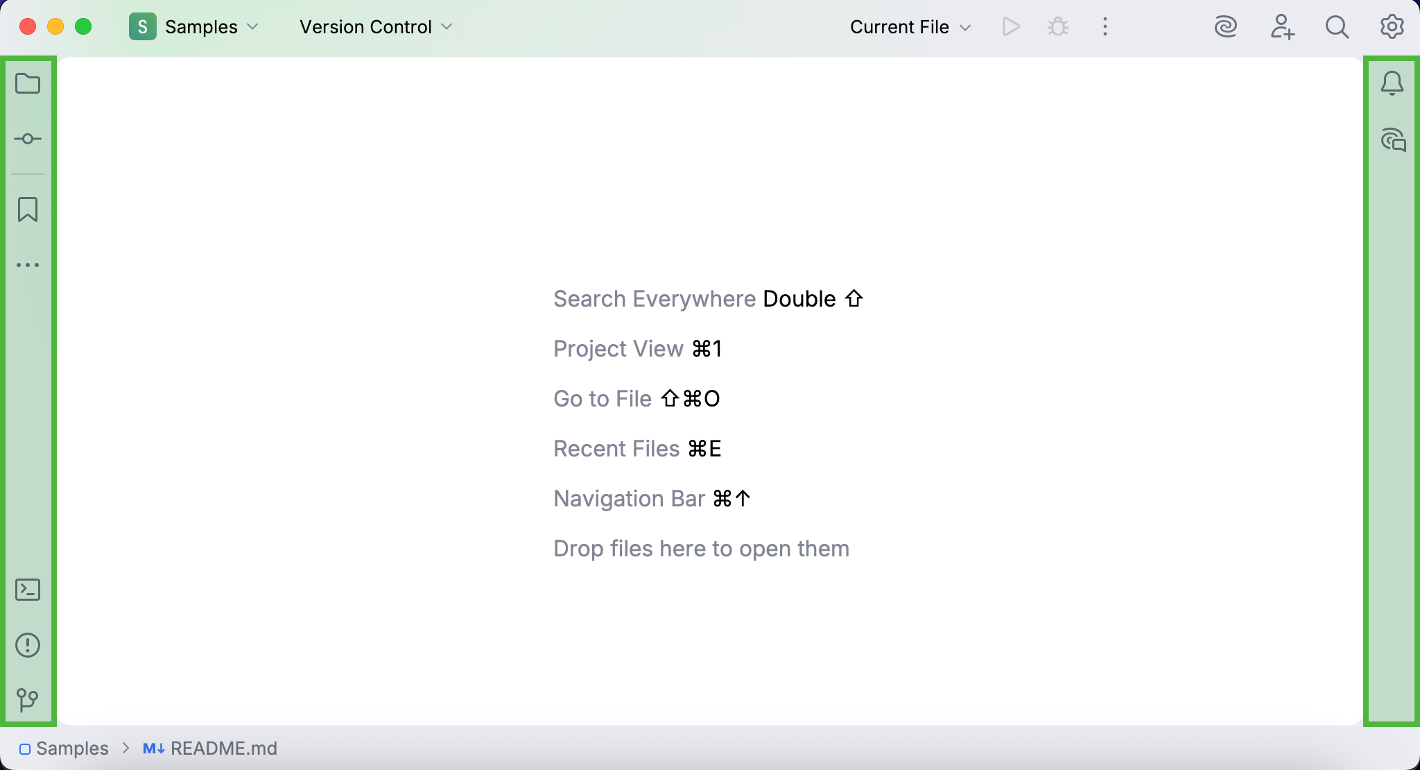Open the Commit tool window
Screen dimensions: 1420x770
click(28, 138)
